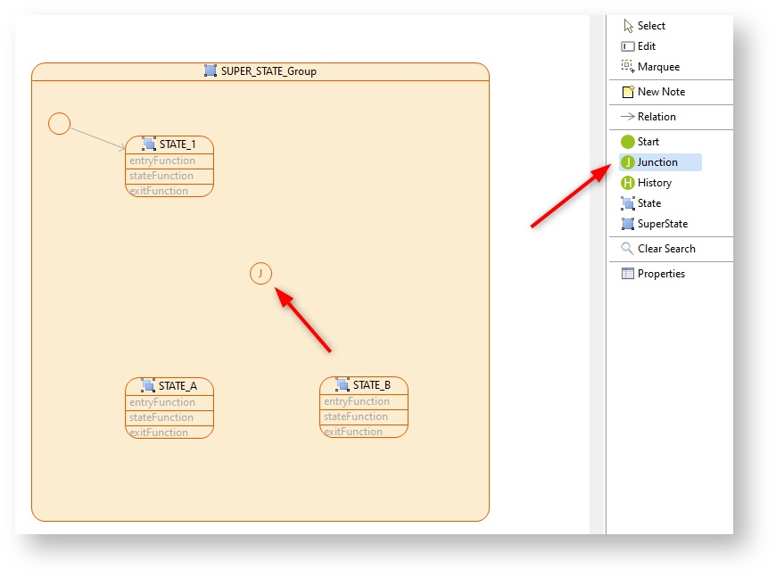Image resolution: width=776 pixels, height=577 pixels.
Task: Click the J junction node on canvas
Action: [x=260, y=274]
